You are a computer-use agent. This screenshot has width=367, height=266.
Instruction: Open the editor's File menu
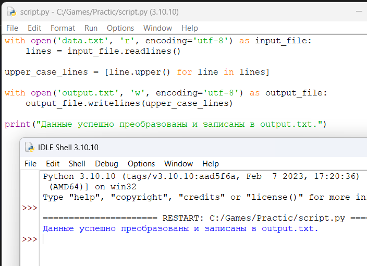[11, 28]
